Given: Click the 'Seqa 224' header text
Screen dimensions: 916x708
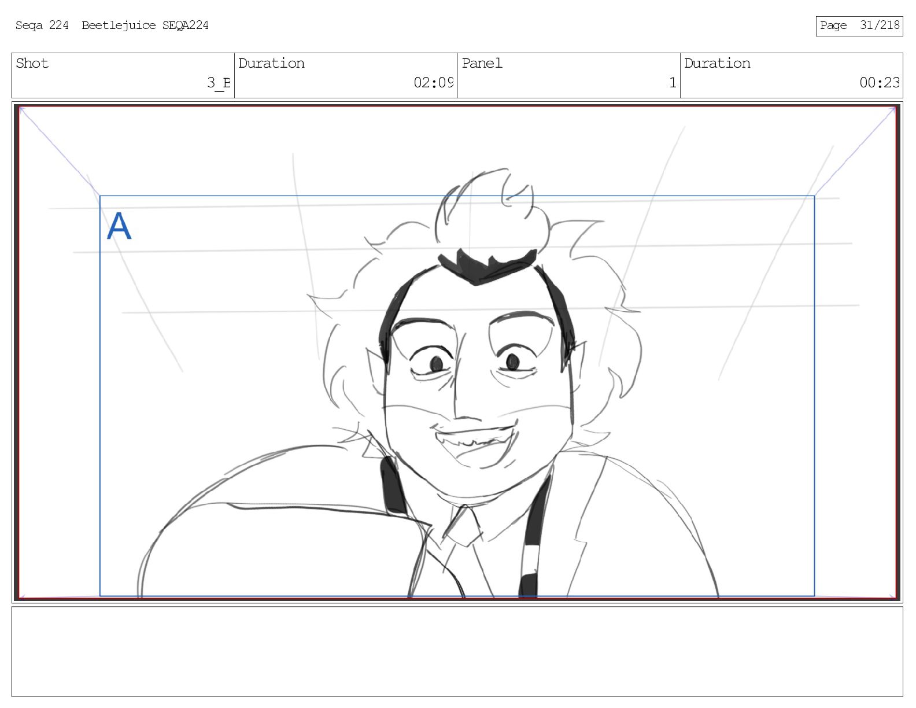Looking at the screenshot, I should click(42, 25).
